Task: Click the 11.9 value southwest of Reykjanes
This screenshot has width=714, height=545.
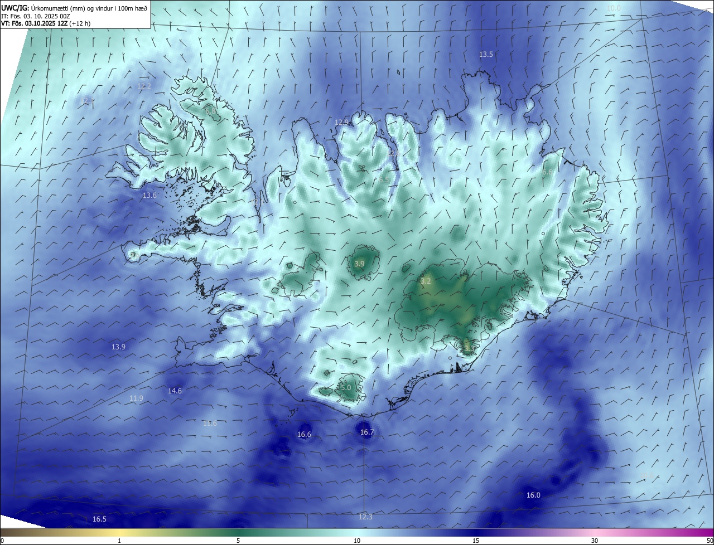Action: coord(136,398)
